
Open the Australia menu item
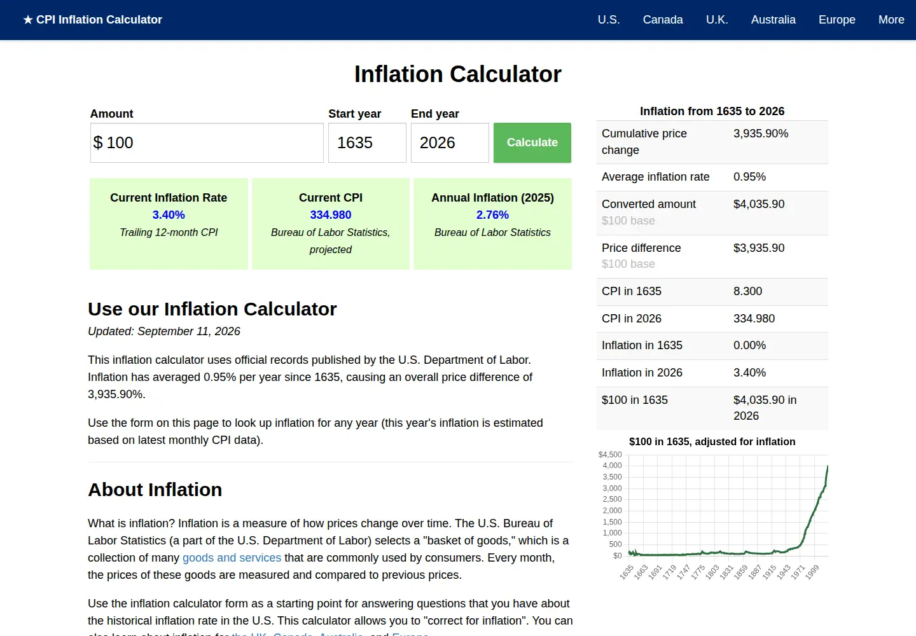773,20
